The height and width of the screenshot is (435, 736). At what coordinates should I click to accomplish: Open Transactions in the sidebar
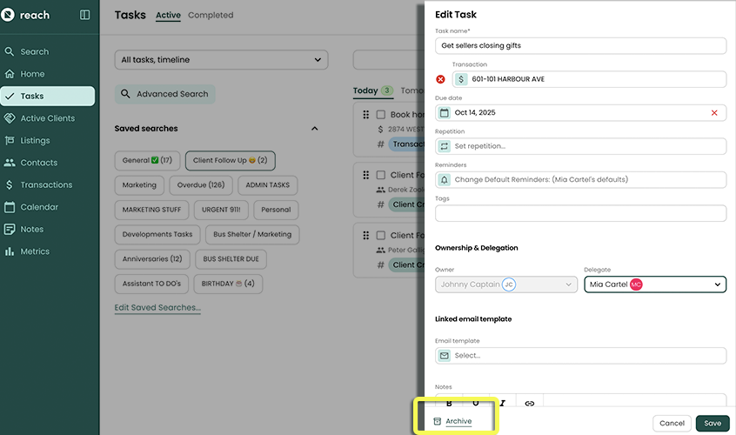click(46, 185)
